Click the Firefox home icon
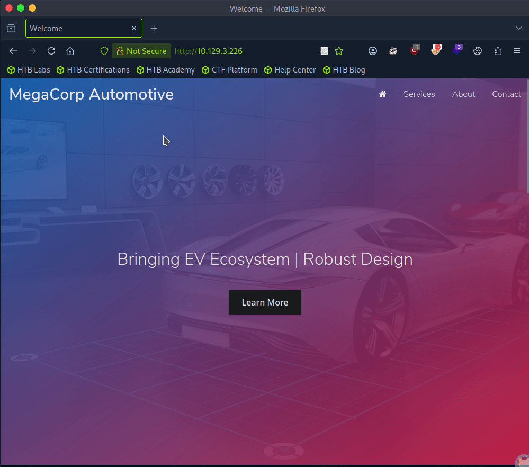 click(70, 51)
